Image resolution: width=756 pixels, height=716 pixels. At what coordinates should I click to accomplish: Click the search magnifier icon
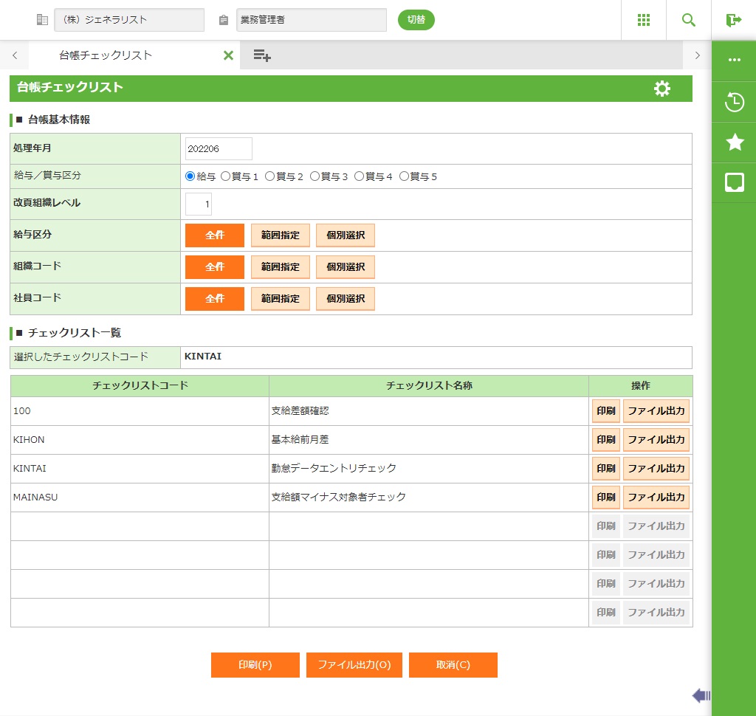689,20
